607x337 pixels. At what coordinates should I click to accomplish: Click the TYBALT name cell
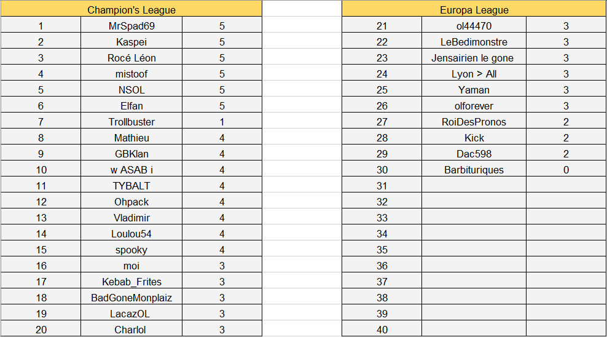[x=131, y=184]
